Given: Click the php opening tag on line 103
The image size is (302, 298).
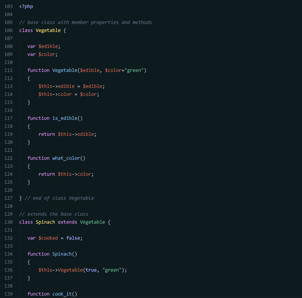Looking at the screenshot, I should point(26,6).
